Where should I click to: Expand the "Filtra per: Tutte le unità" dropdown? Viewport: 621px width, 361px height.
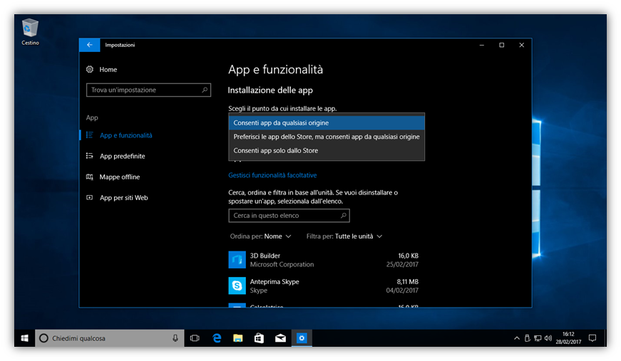click(344, 236)
